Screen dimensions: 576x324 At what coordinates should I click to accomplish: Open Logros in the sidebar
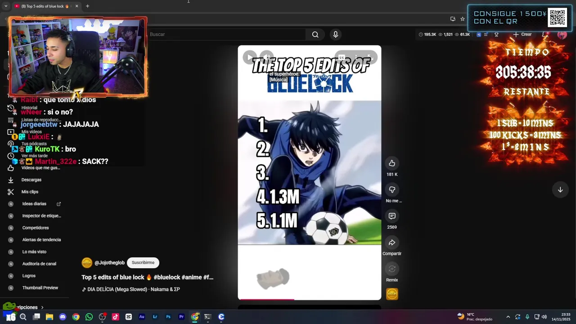tap(29, 276)
